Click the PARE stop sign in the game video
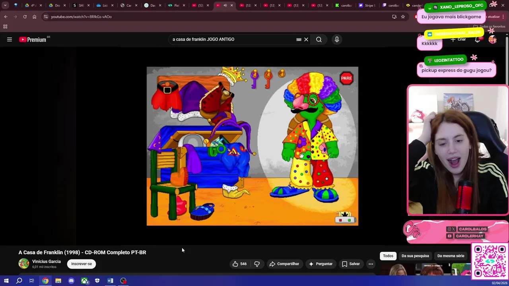Viewport: 509px width, 286px height. click(346, 78)
